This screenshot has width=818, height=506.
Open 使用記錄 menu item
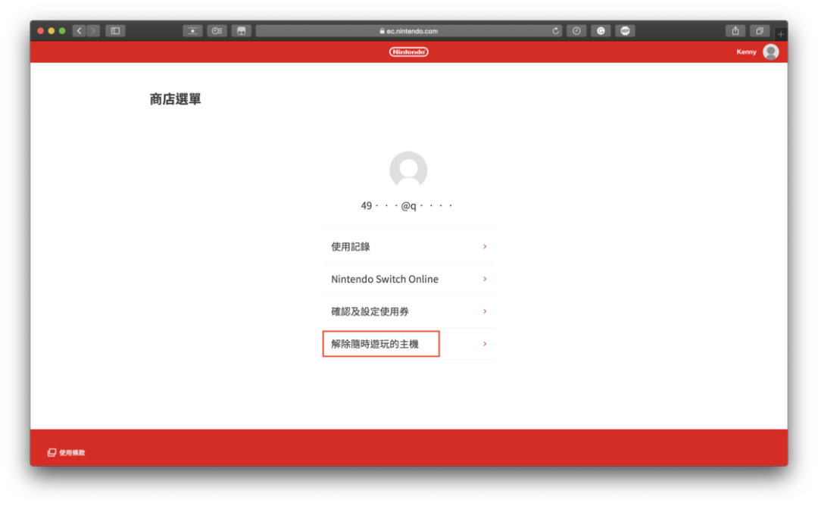coord(408,246)
